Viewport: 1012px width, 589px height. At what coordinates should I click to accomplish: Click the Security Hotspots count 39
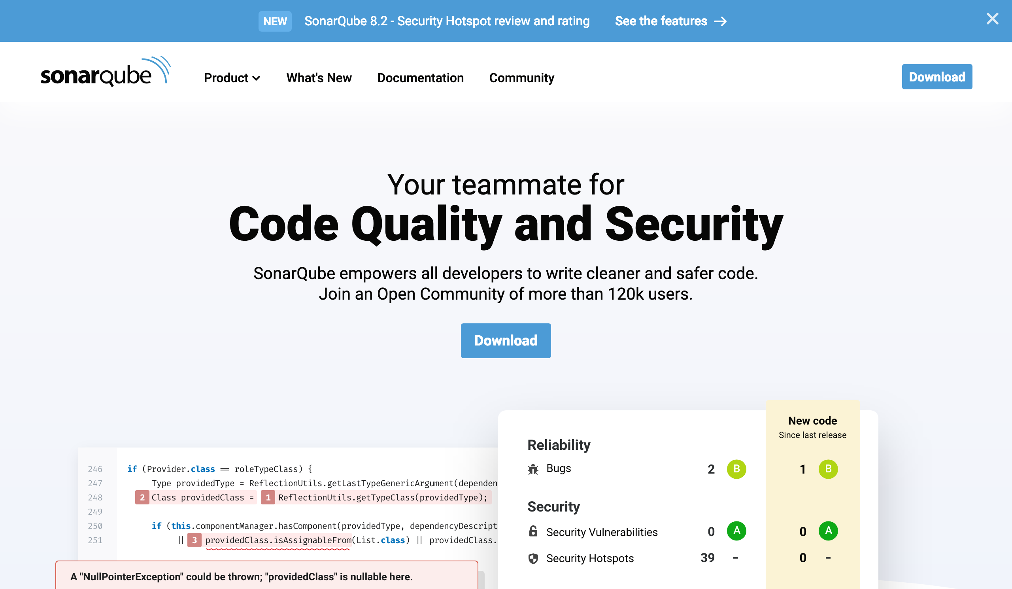coord(708,558)
